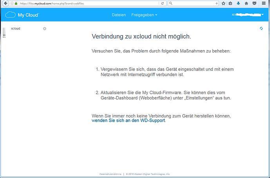Open the user account dropdown
Image resolution: width=270 pixels, height=178 pixels.
point(248,15)
